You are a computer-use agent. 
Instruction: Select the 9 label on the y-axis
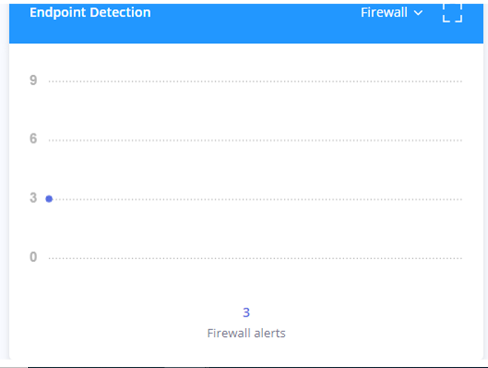coord(34,80)
